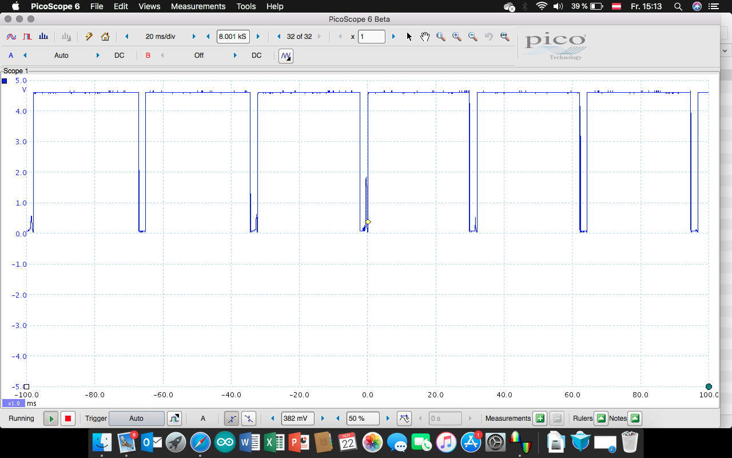Open channel B range Off dropdown
Screen dimensions: 732x458
(x=199, y=56)
